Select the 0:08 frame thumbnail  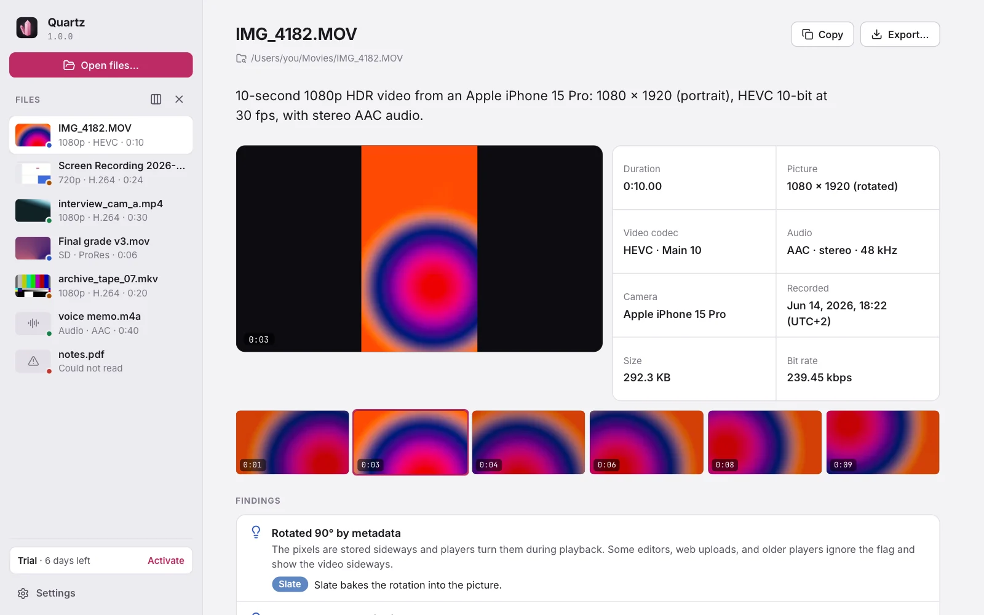point(764,442)
